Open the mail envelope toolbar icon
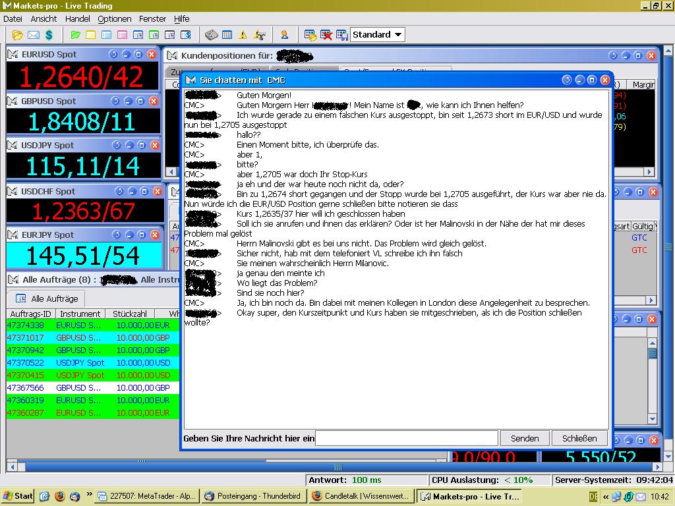The width and height of the screenshot is (675, 506). click(33, 35)
